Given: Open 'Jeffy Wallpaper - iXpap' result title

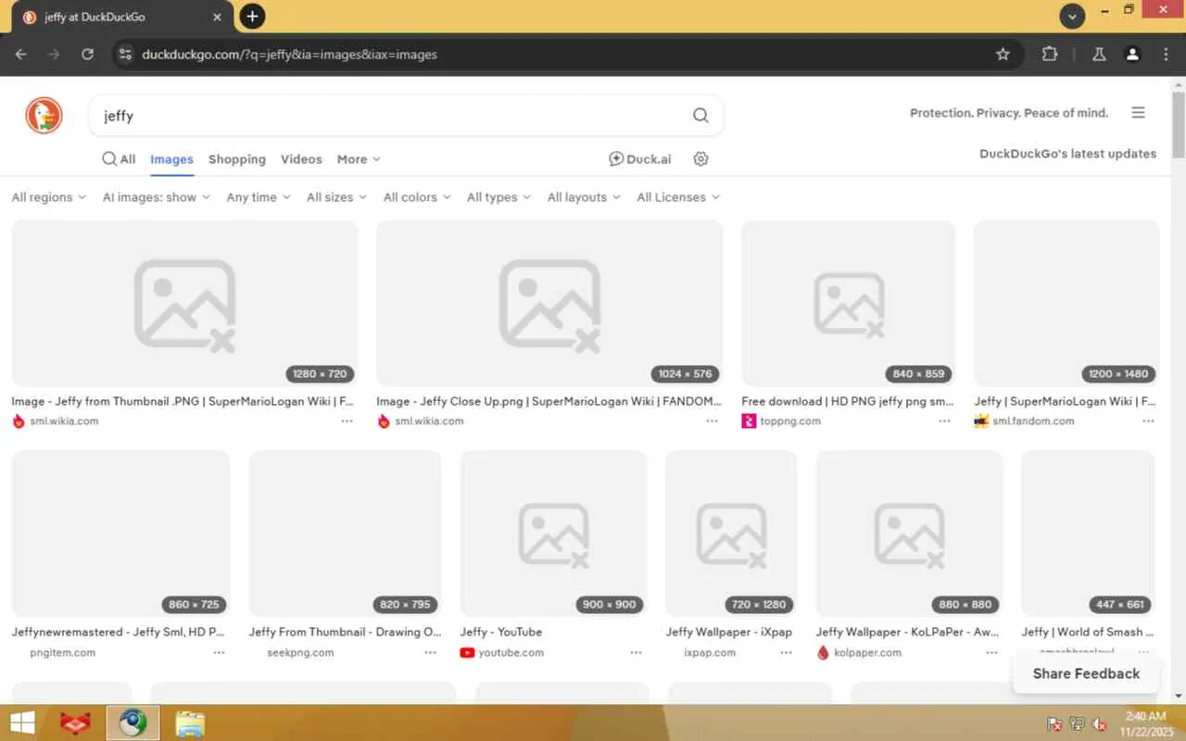Looking at the screenshot, I should click(x=729, y=632).
